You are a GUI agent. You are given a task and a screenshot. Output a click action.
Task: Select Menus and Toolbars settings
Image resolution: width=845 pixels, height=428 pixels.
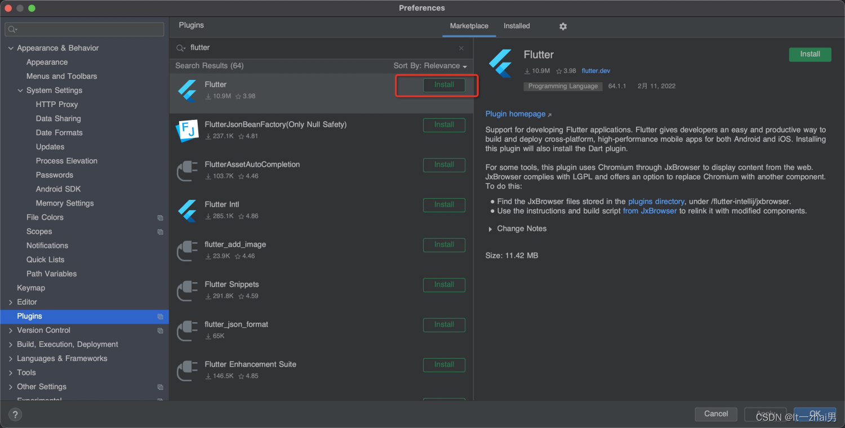[61, 77]
